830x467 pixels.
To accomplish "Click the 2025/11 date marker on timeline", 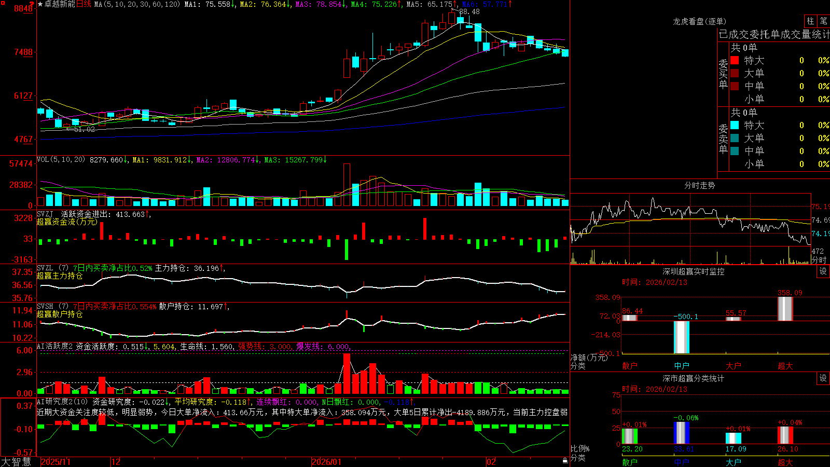I will pos(56,462).
